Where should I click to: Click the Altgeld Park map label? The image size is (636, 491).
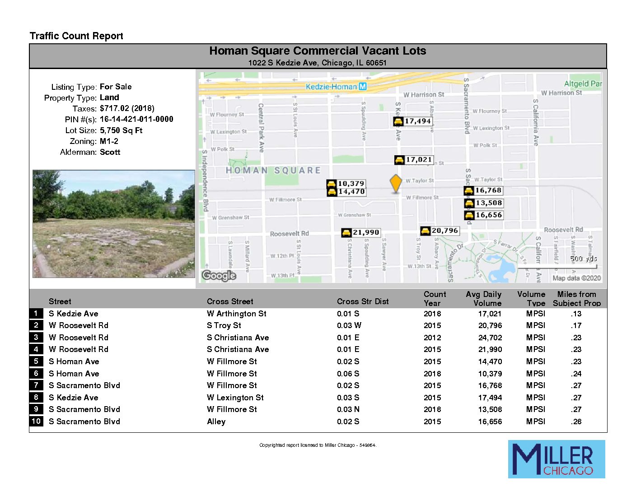tap(583, 83)
